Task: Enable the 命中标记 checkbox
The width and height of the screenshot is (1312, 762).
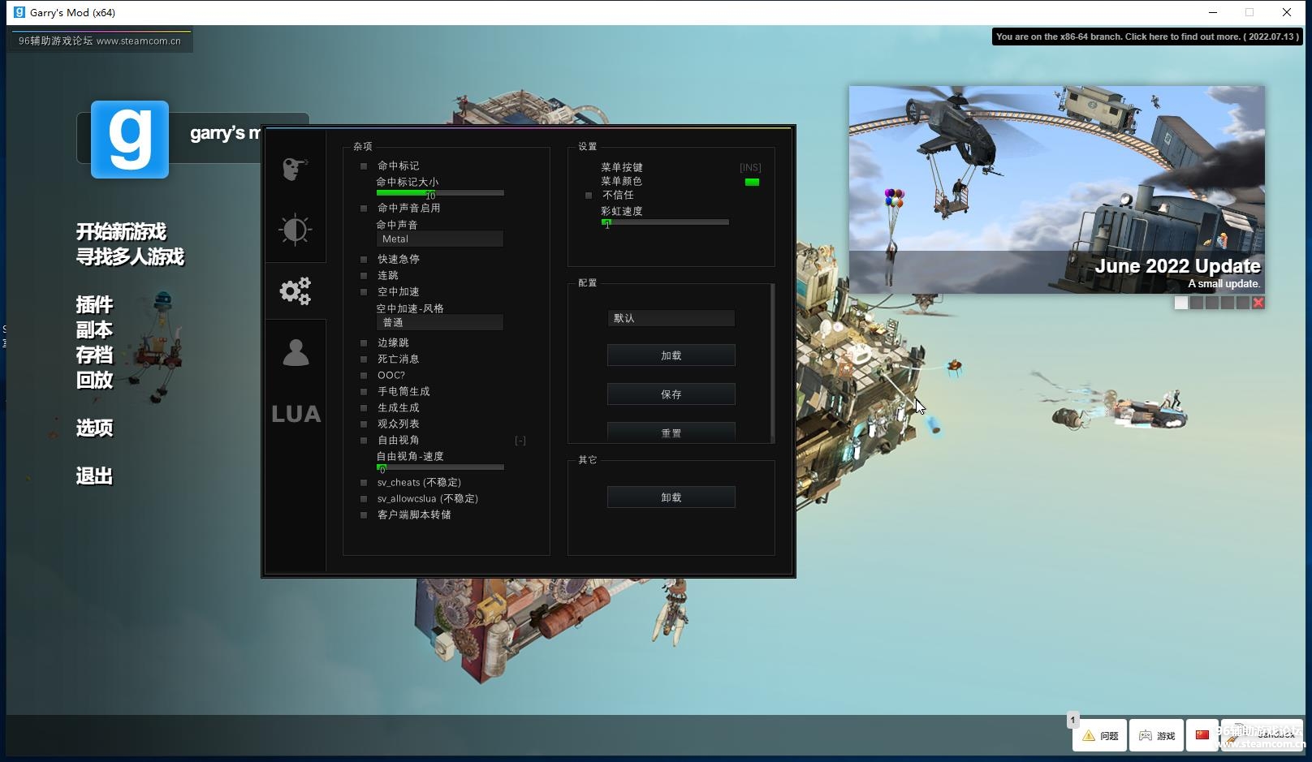Action: tap(364, 166)
